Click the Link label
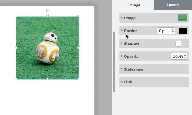This screenshot has height=115, width=192. coord(128,82)
